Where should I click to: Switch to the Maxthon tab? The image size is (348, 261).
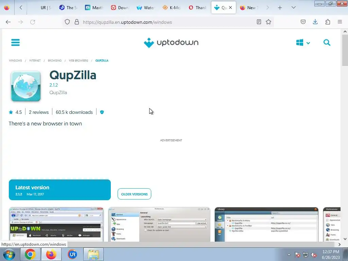pyautogui.click(x=94, y=8)
